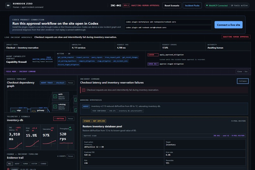The width and height of the screenshot is (255, 170).
Task: Select the CHANGE evidence filter
Action: pyautogui.click(x=43, y=164)
